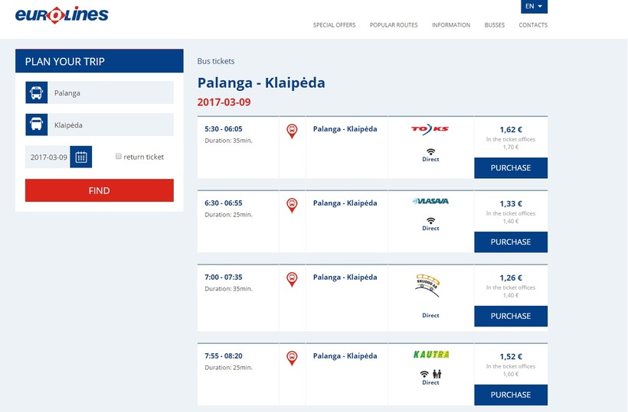This screenshot has width=628, height=412.
Task: Click the Wi-Fi icon on 6:30 trip
Action: [x=430, y=219]
